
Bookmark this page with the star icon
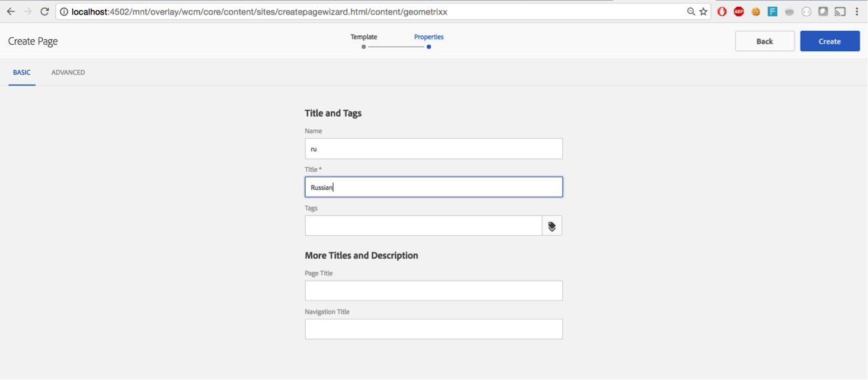coord(703,11)
